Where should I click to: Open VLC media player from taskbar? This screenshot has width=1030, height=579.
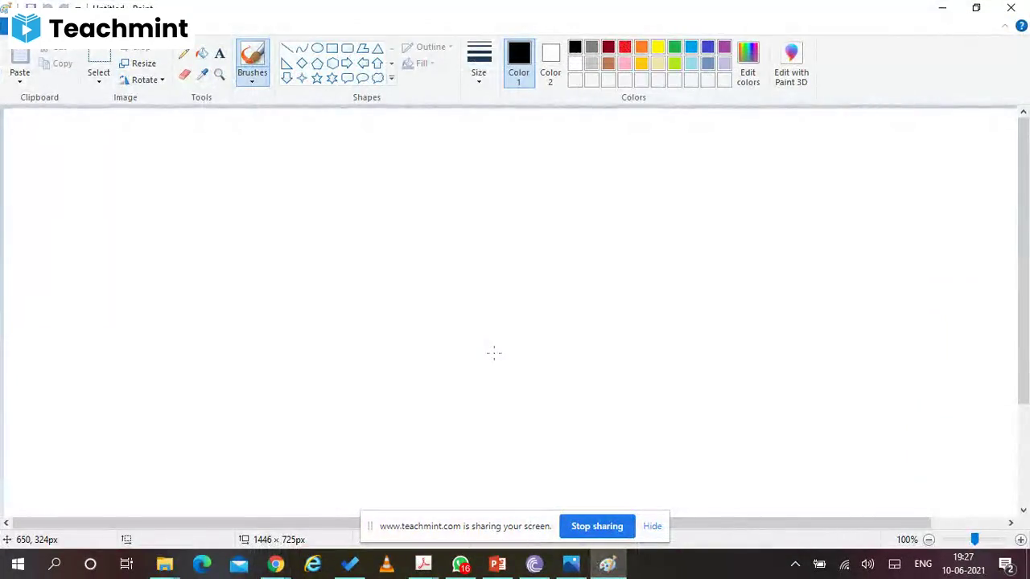(x=387, y=564)
